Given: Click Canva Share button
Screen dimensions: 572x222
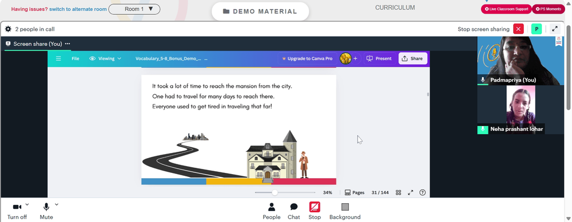Looking at the screenshot, I should 412,58.
